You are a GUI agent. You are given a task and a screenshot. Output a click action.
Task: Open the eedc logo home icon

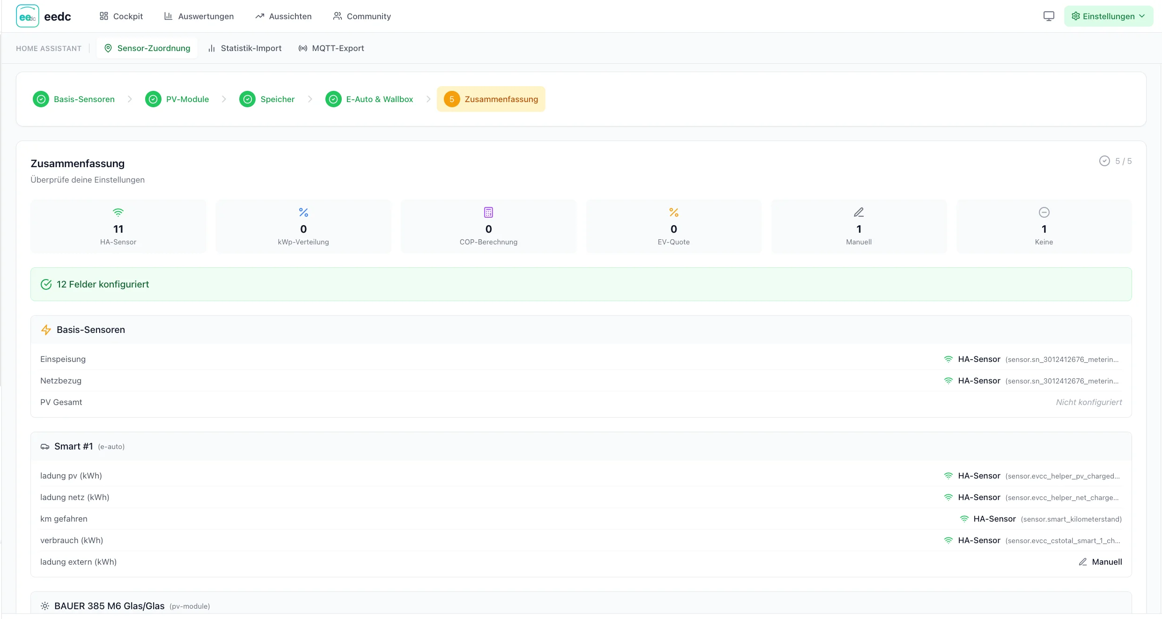tap(27, 15)
